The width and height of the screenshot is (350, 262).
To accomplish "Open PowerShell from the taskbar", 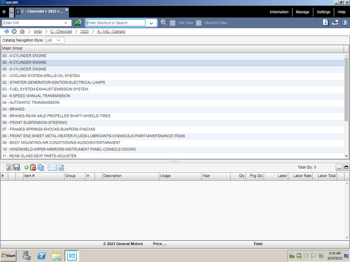I will [x=42, y=255].
